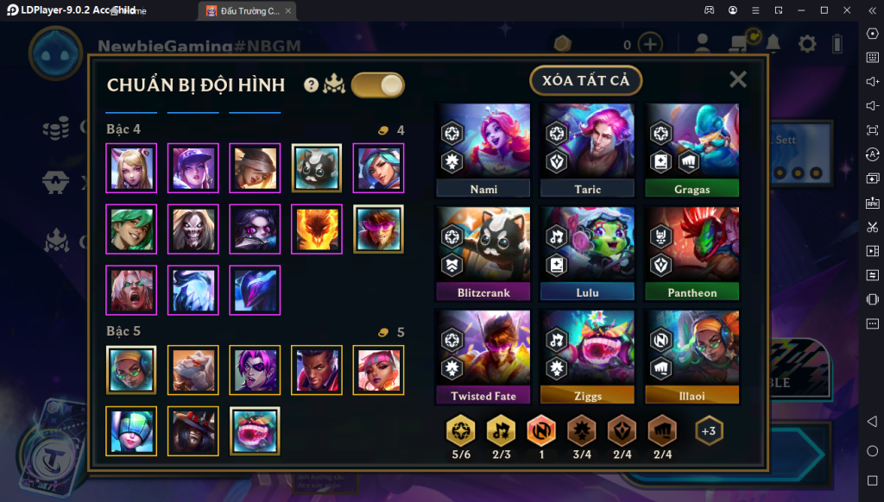Pick the Ziggs portrait in Bậc 5

(255, 431)
